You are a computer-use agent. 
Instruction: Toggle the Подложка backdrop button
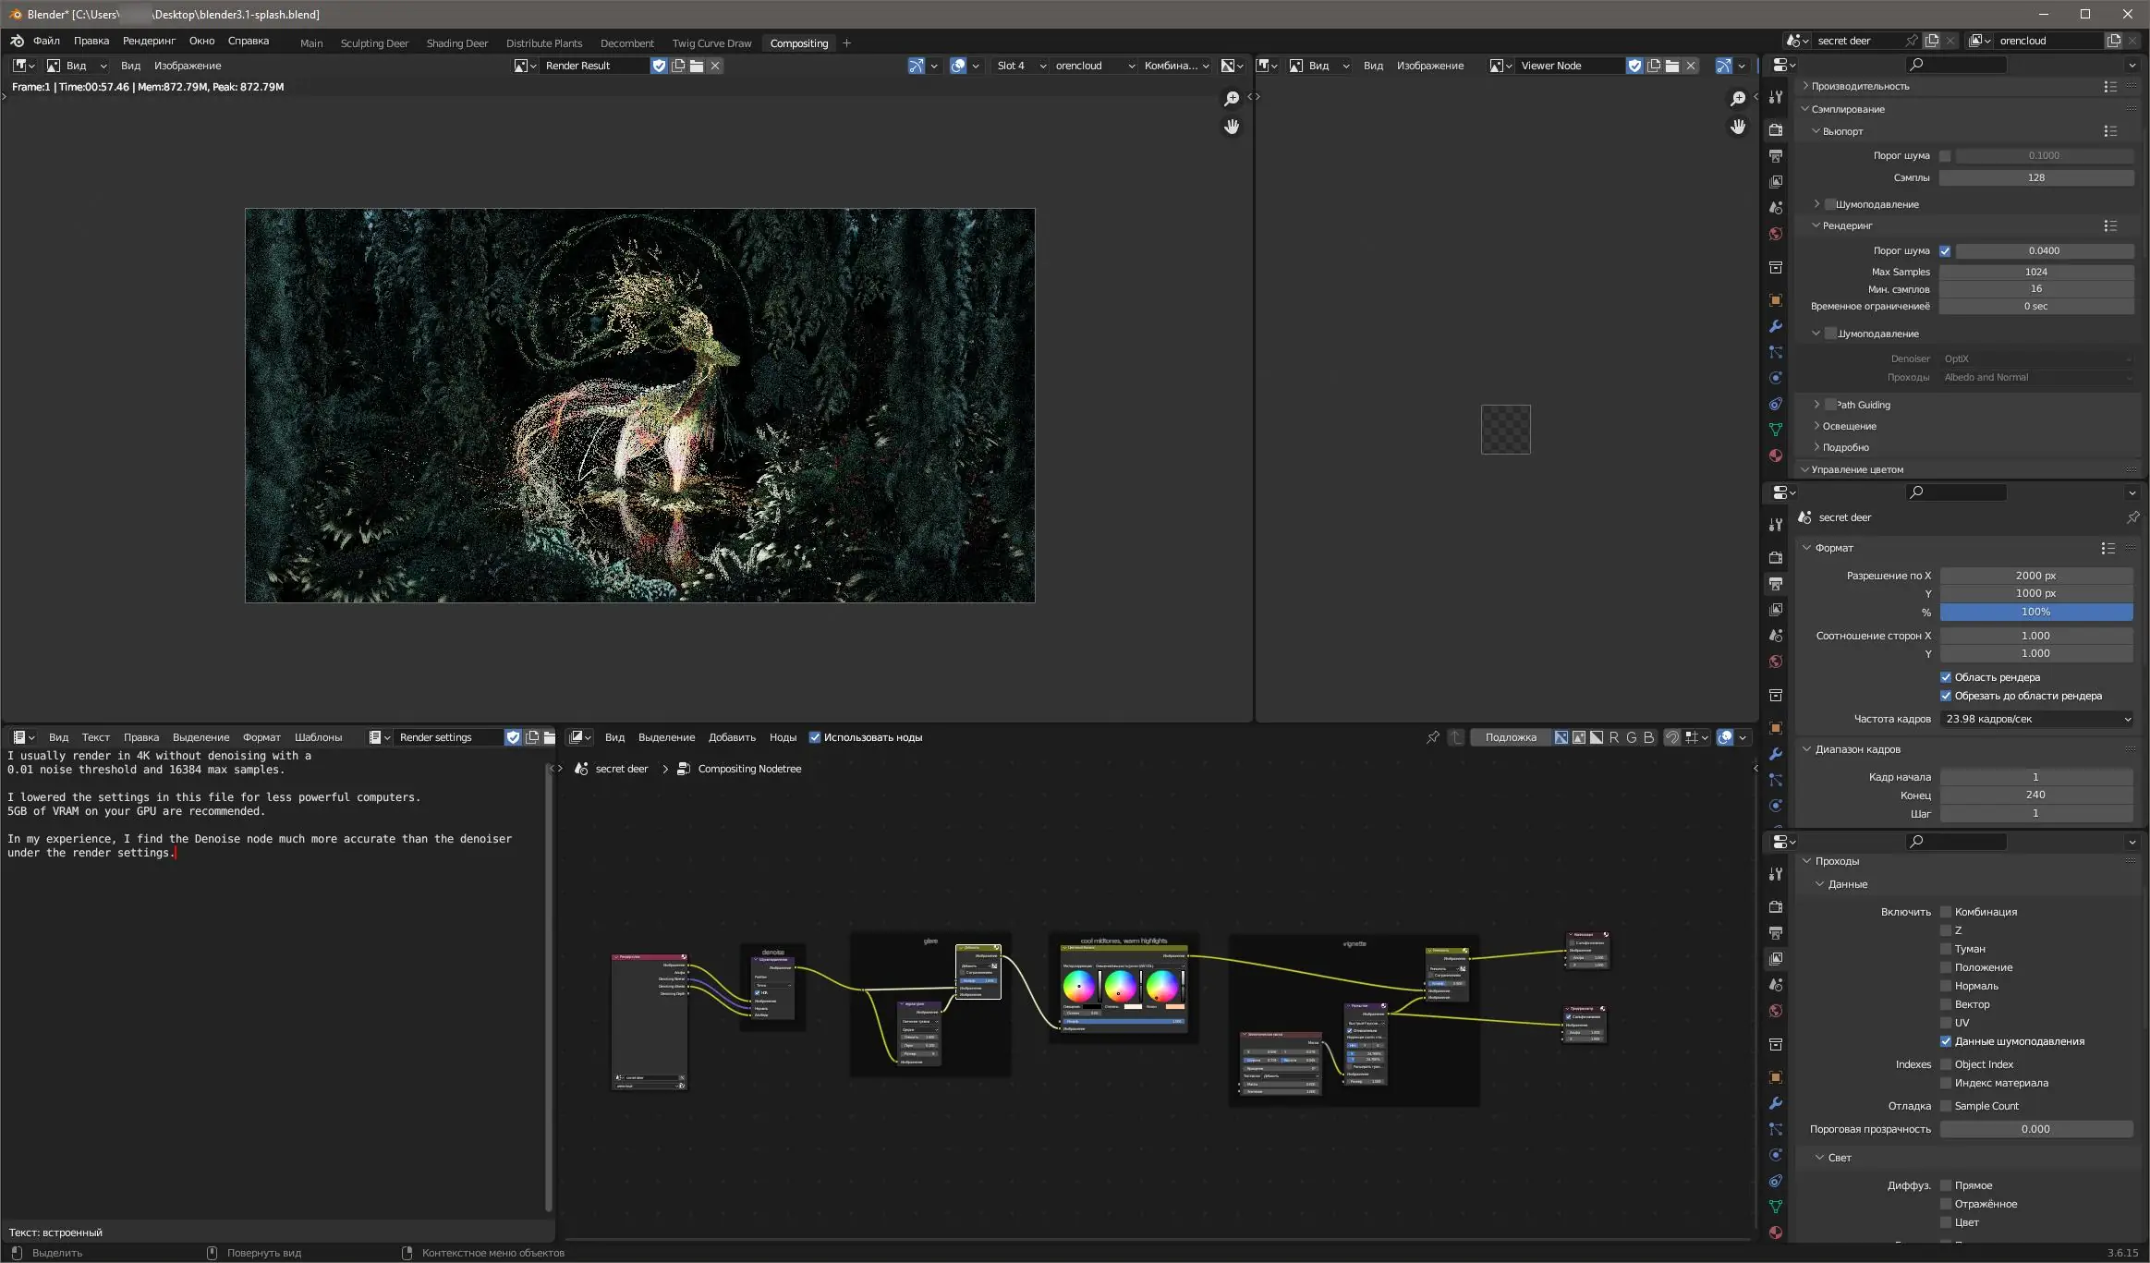(x=1510, y=737)
